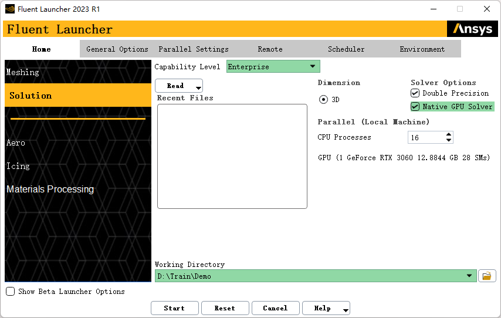Screen dimensions: 501x318
Task: Toggle the Double Precision checkbox
Action: [415, 93]
